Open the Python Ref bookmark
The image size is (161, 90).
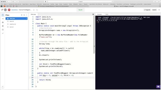39,4
